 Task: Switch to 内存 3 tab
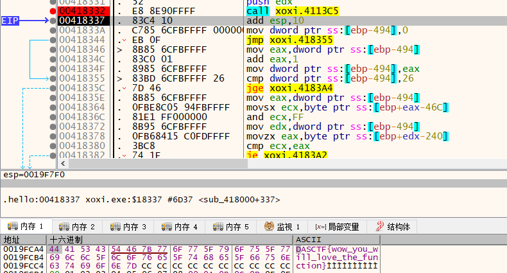coord(128,226)
